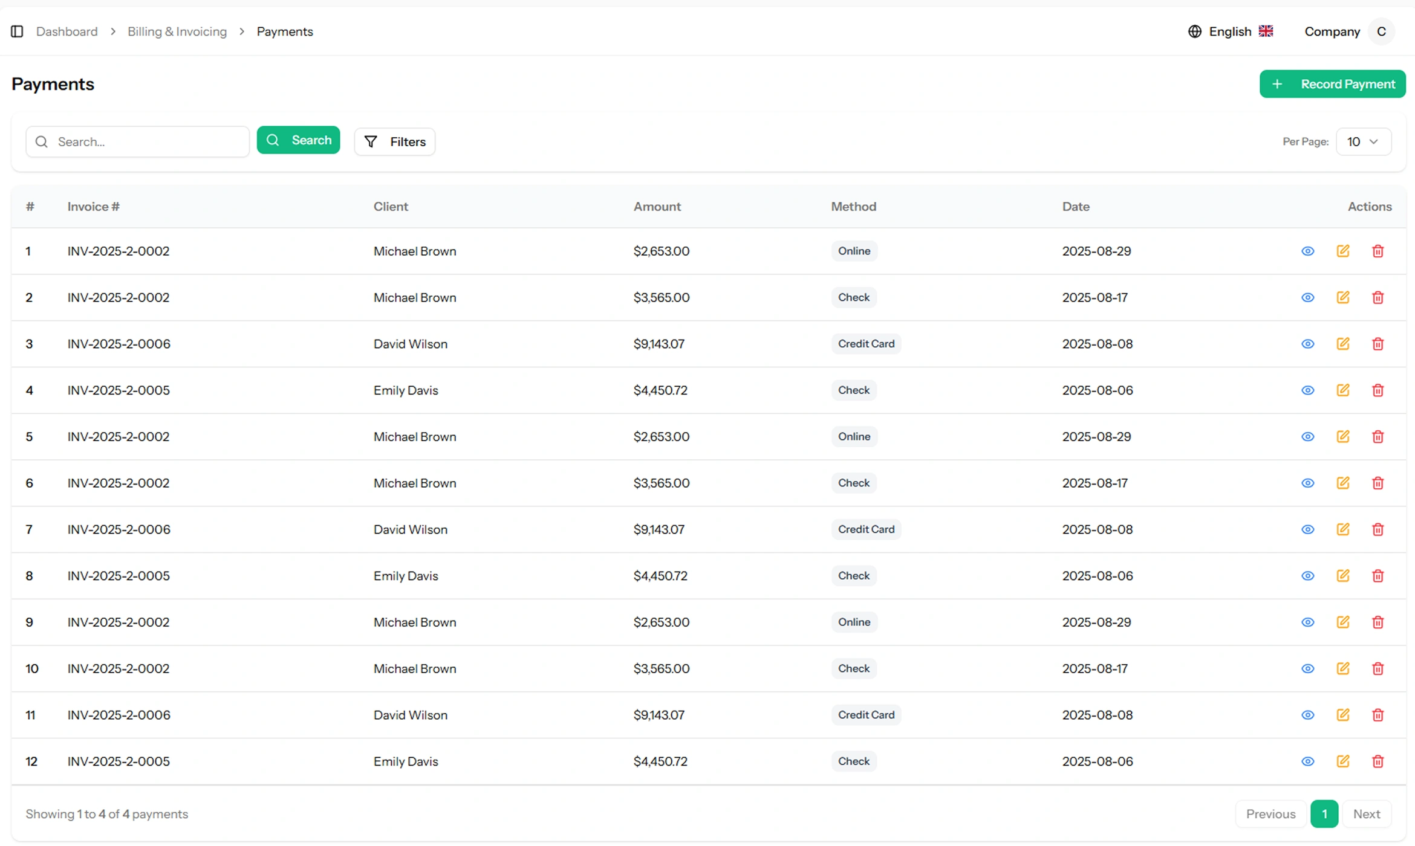
Task: Go to Dashboard breadcrumb
Action: click(x=67, y=31)
